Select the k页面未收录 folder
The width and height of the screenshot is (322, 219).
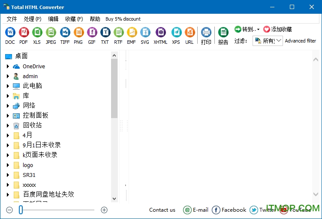[40, 155]
